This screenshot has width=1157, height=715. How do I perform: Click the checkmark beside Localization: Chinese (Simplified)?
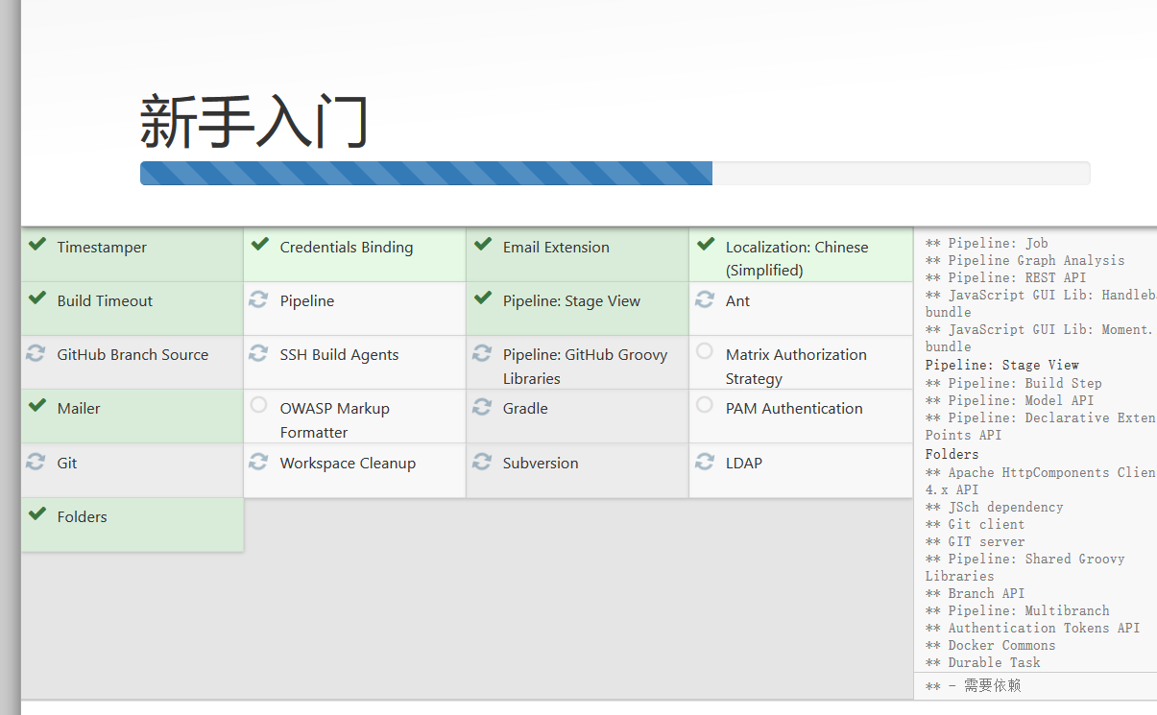pyautogui.click(x=705, y=245)
